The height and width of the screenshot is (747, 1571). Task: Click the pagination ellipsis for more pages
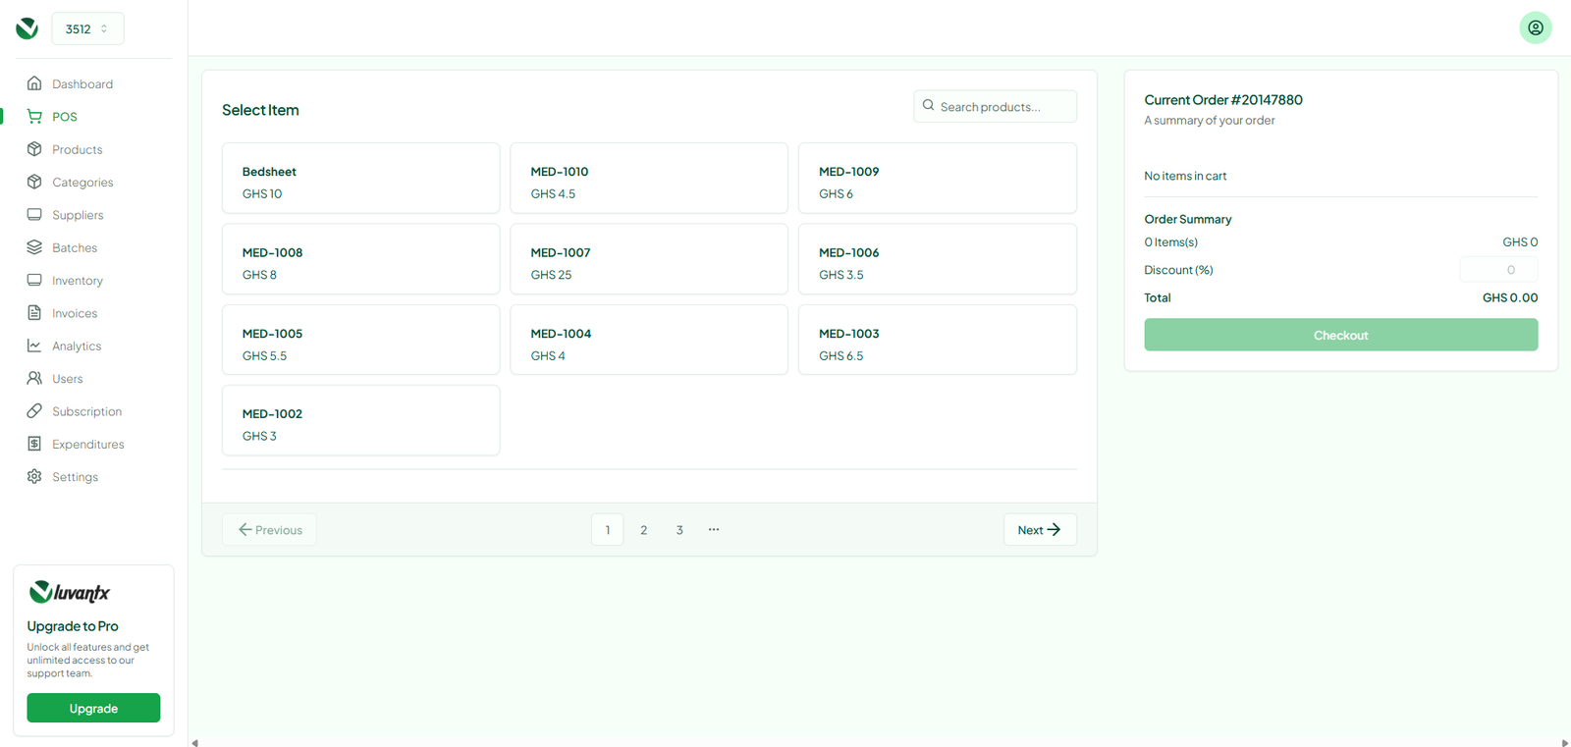pyautogui.click(x=714, y=529)
